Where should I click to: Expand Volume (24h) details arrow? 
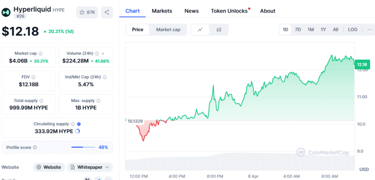pos(102,53)
